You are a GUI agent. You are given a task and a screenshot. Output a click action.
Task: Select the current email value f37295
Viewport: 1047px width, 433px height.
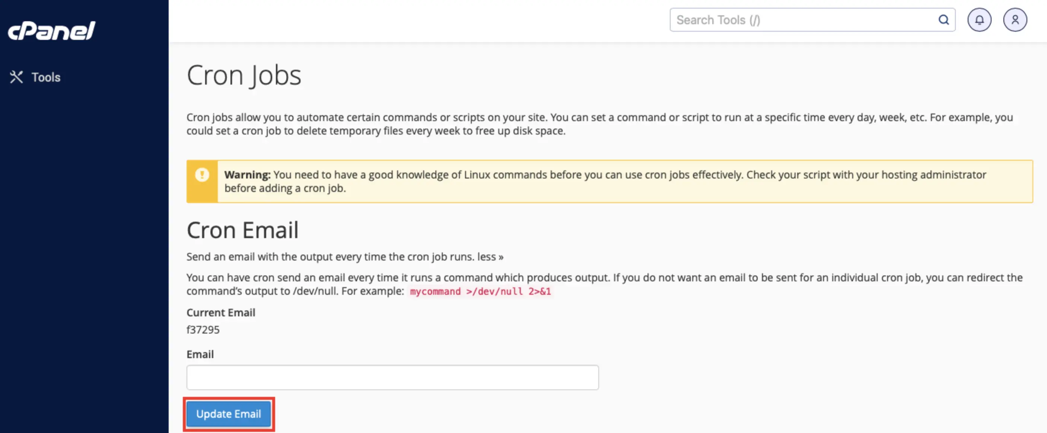coord(203,330)
